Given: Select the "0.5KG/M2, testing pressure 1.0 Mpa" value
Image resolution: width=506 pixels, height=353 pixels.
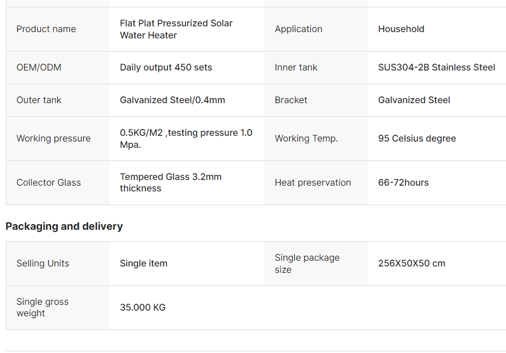Looking at the screenshot, I should point(186,139).
